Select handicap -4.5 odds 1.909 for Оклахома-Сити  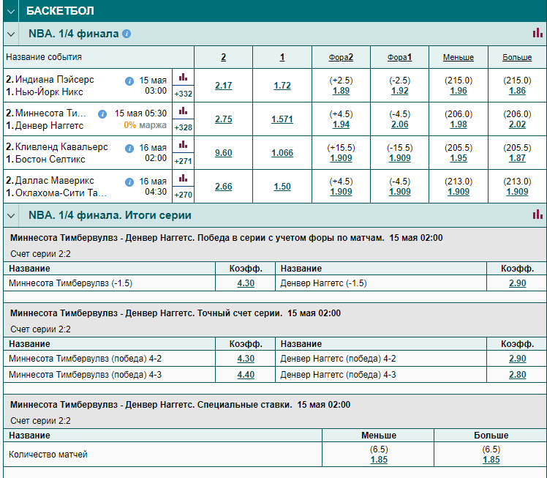coord(399,192)
